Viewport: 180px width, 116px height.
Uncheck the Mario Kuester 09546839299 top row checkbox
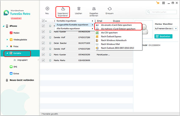coord(43,32)
